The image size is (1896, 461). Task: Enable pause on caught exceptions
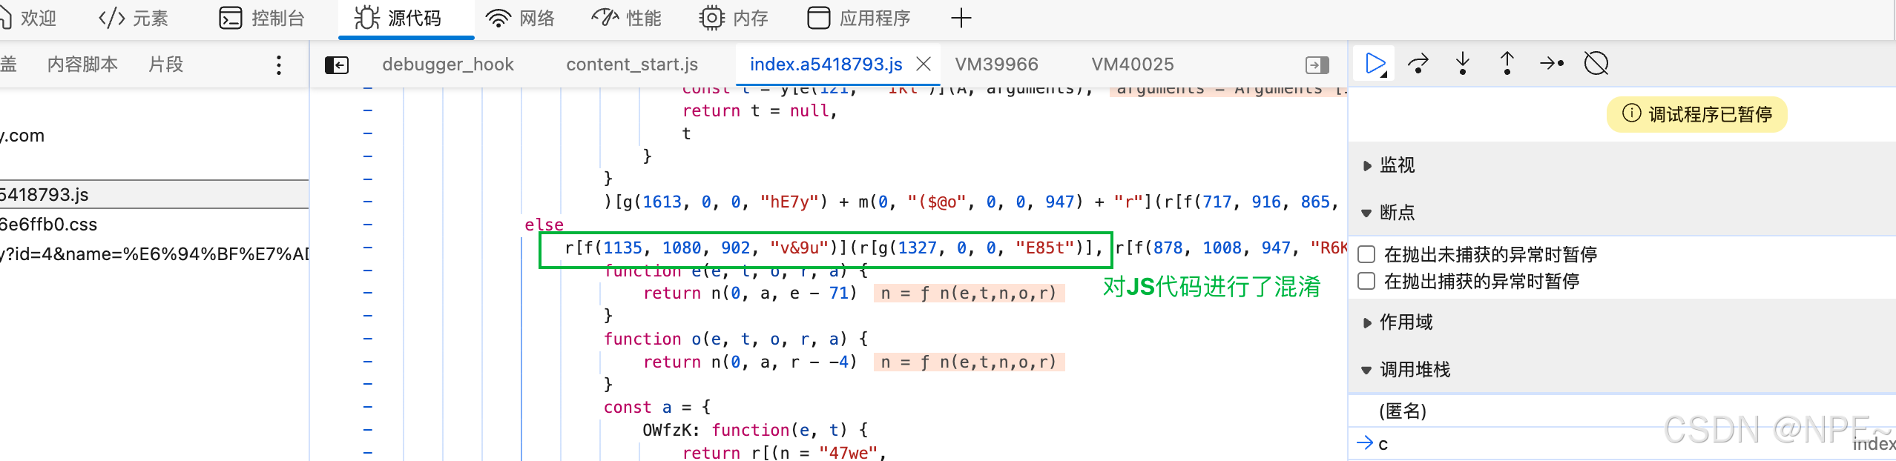[1366, 282]
